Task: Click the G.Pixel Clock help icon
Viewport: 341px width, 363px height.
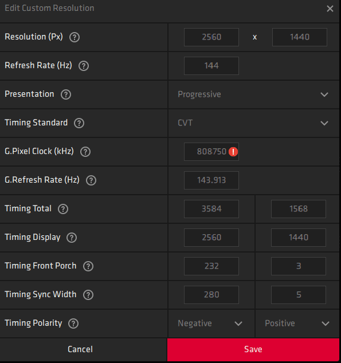Action: [85, 152]
